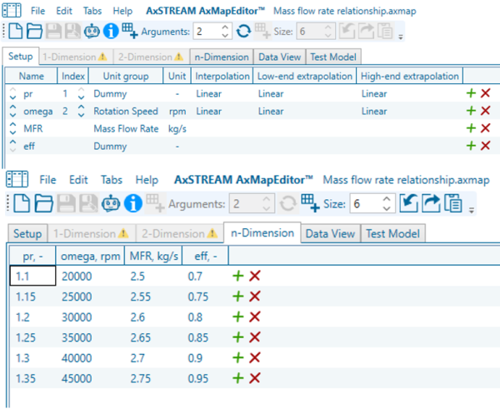
Task: Open Interpolation Linear cell for pr
Action: coord(222,93)
